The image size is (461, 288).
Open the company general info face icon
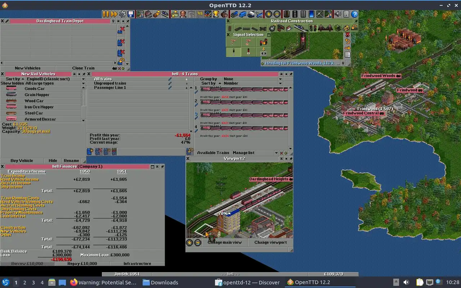[183, 14]
